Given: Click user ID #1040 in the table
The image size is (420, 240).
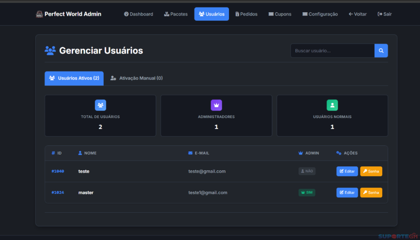Looking at the screenshot, I should [x=58, y=171].
